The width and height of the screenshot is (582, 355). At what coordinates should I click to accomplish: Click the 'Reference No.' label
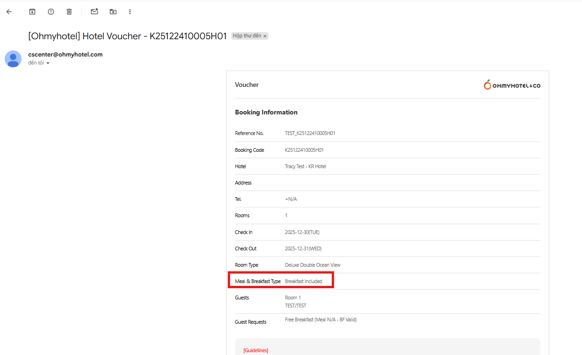(250, 133)
